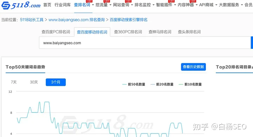The width and height of the screenshot is (253, 137).
Task: Expand the 挖流量 menu arrow
Action: tap(110, 5)
